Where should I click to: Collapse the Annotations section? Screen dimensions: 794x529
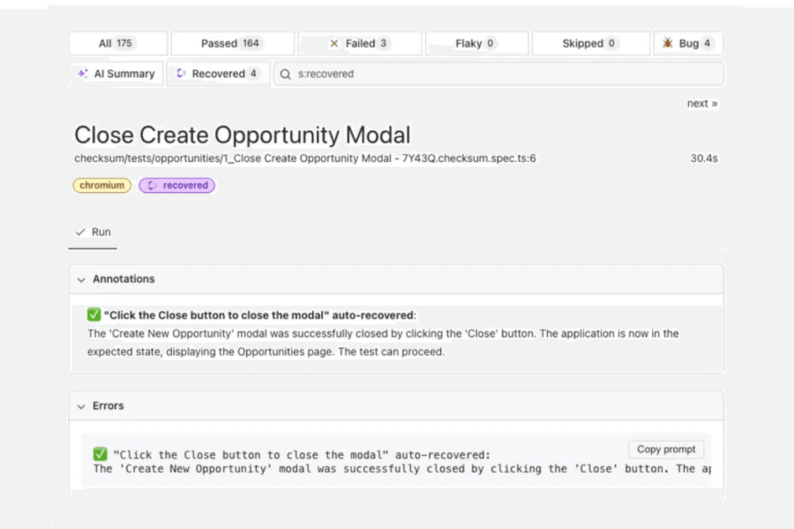click(81, 279)
